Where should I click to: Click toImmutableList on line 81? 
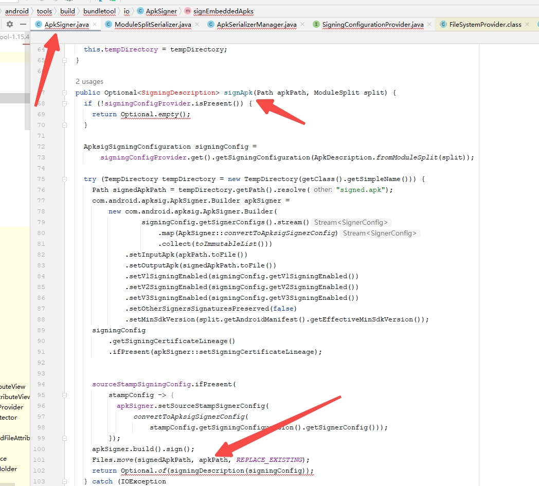pos(226,244)
